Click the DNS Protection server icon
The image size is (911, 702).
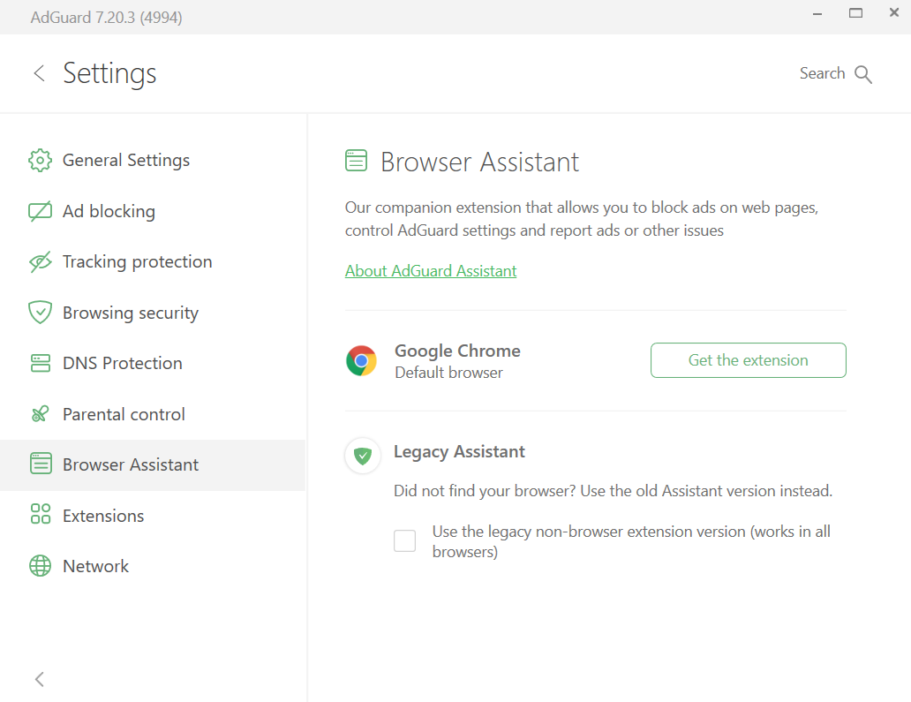coord(40,363)
